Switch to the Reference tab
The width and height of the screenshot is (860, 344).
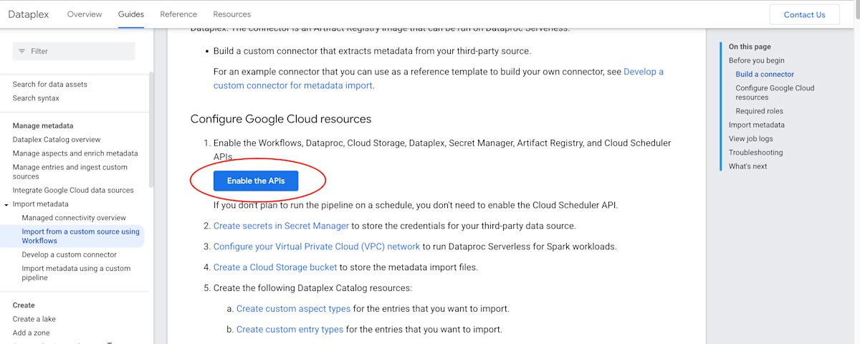click(178, 14)
